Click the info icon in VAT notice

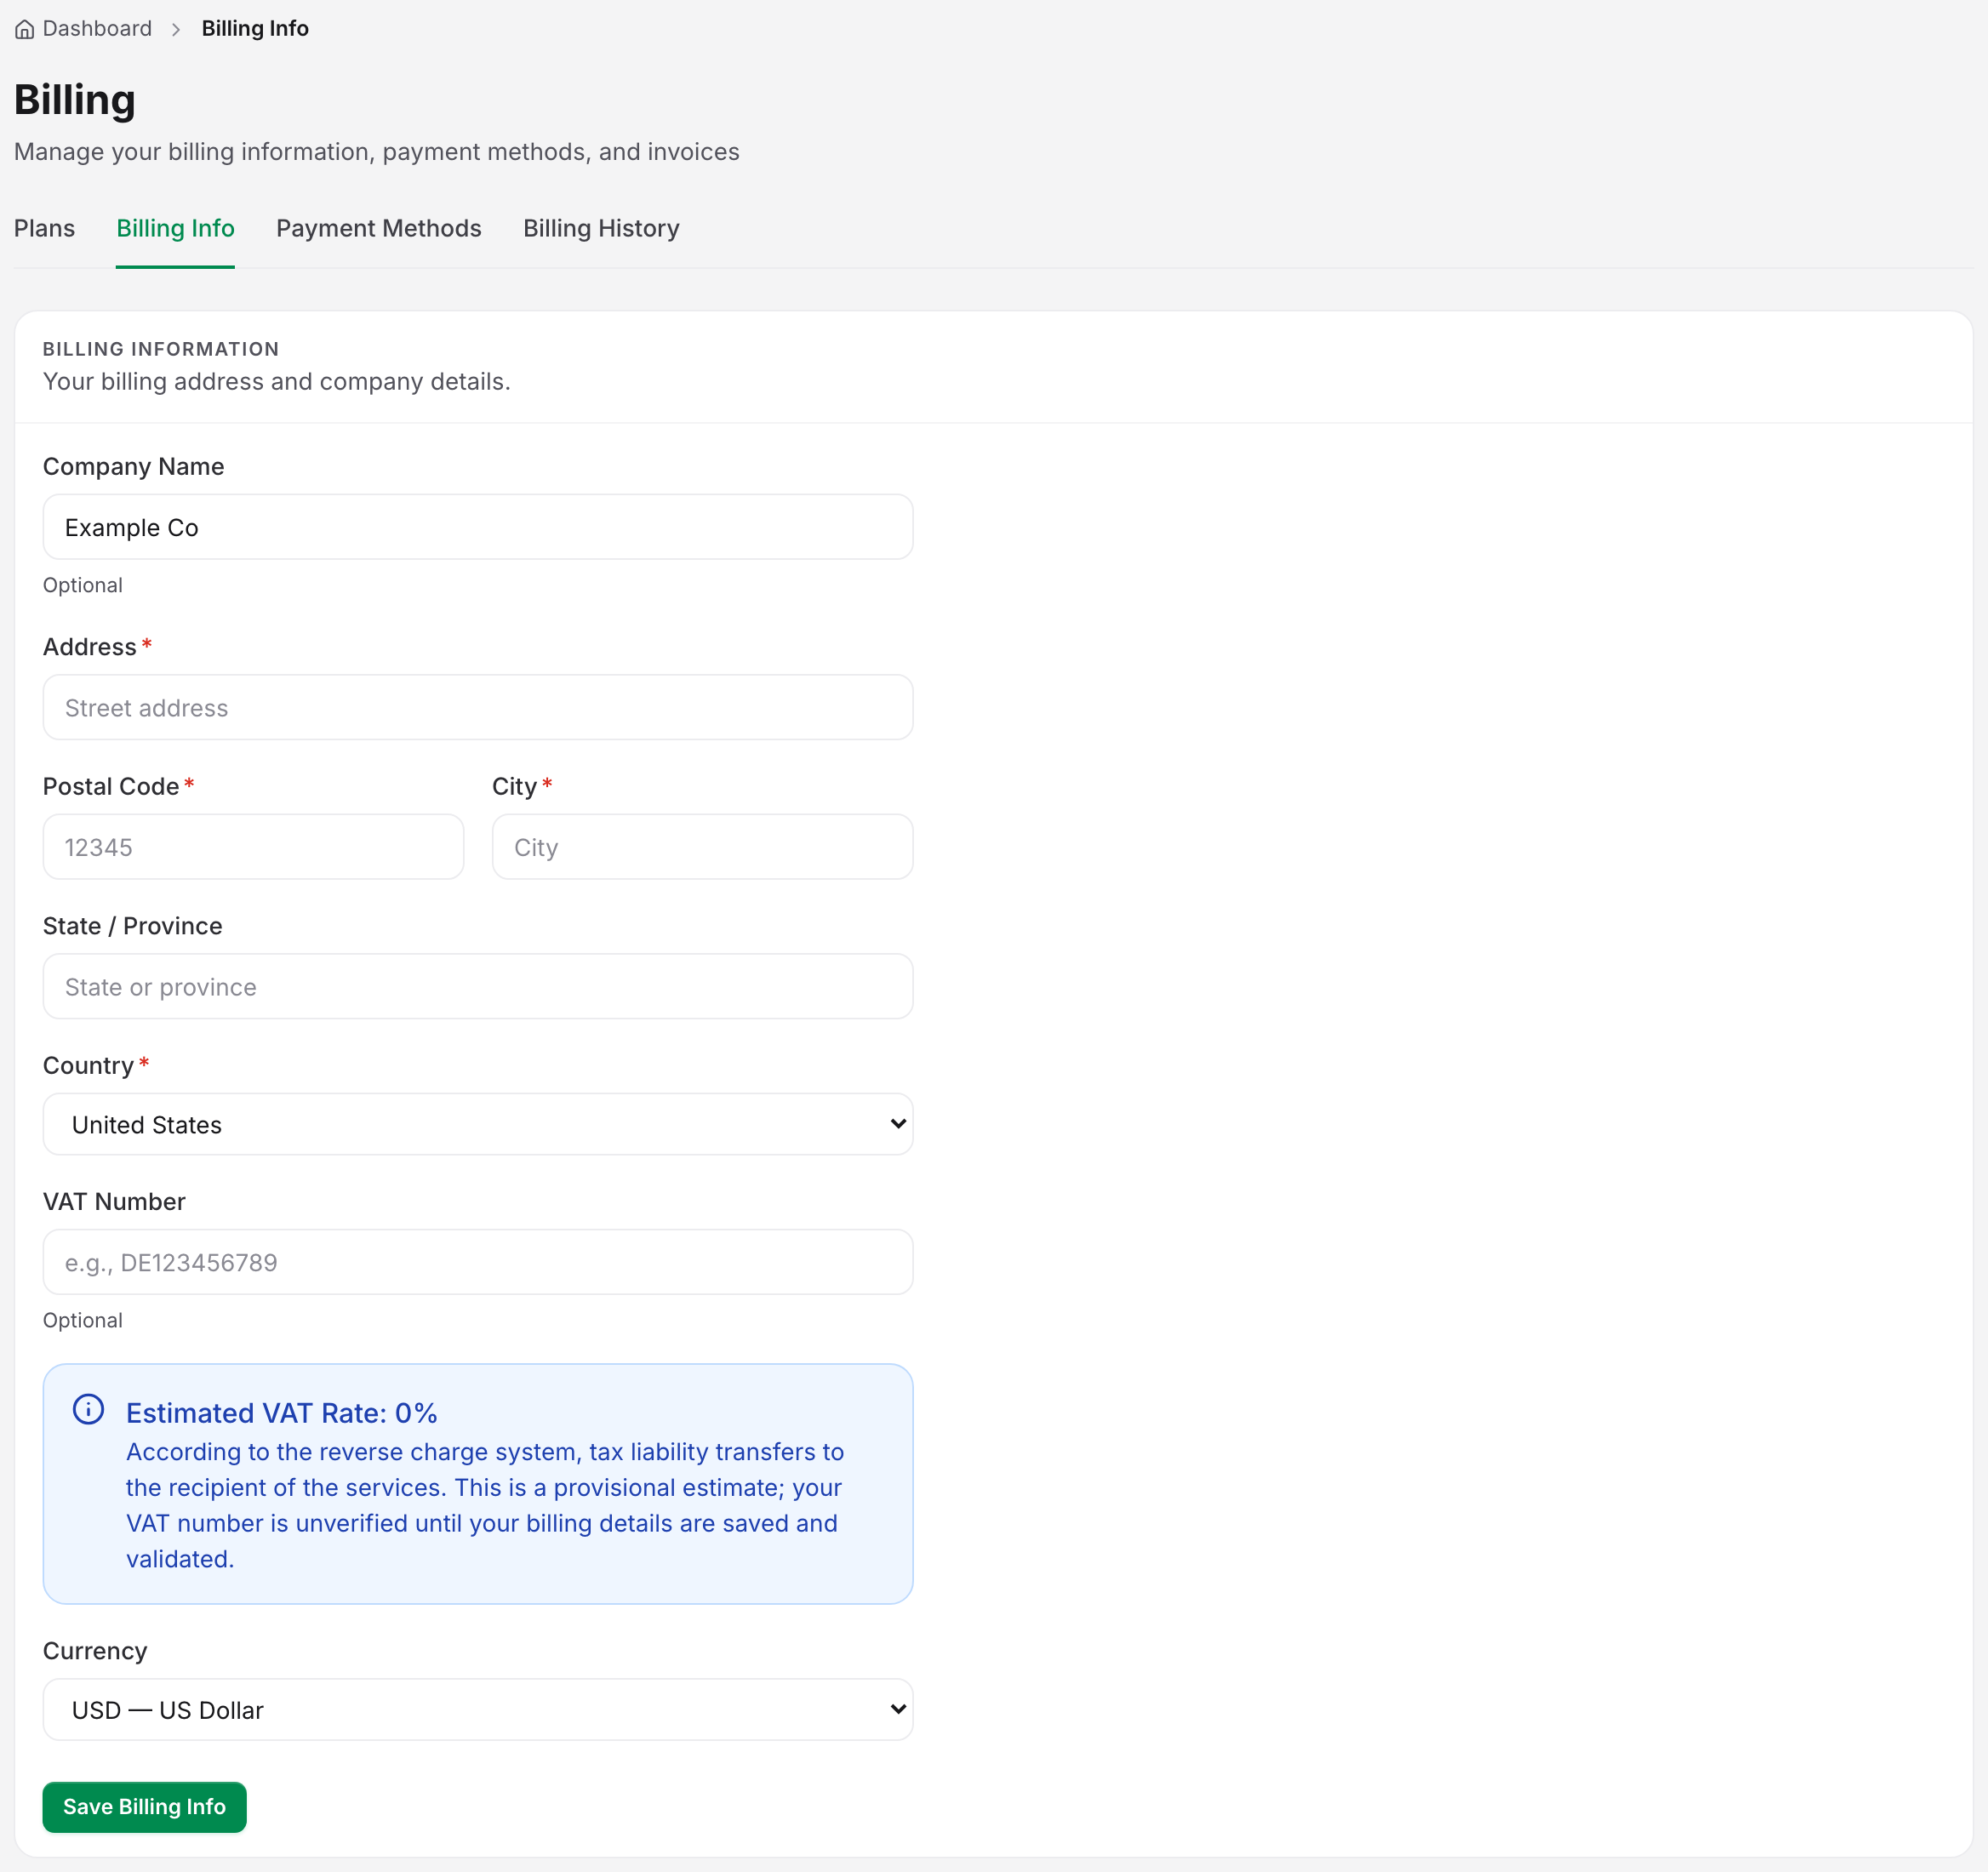point(88,1409)
